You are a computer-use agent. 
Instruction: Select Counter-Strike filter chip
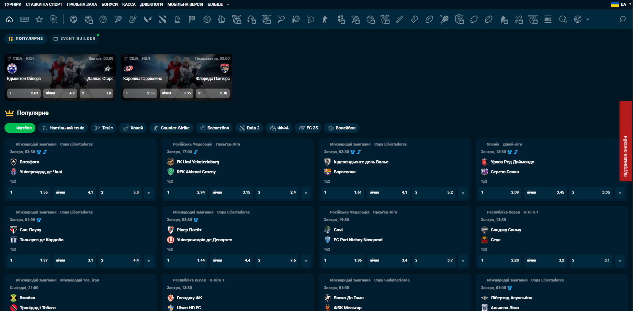coord(171,128)
